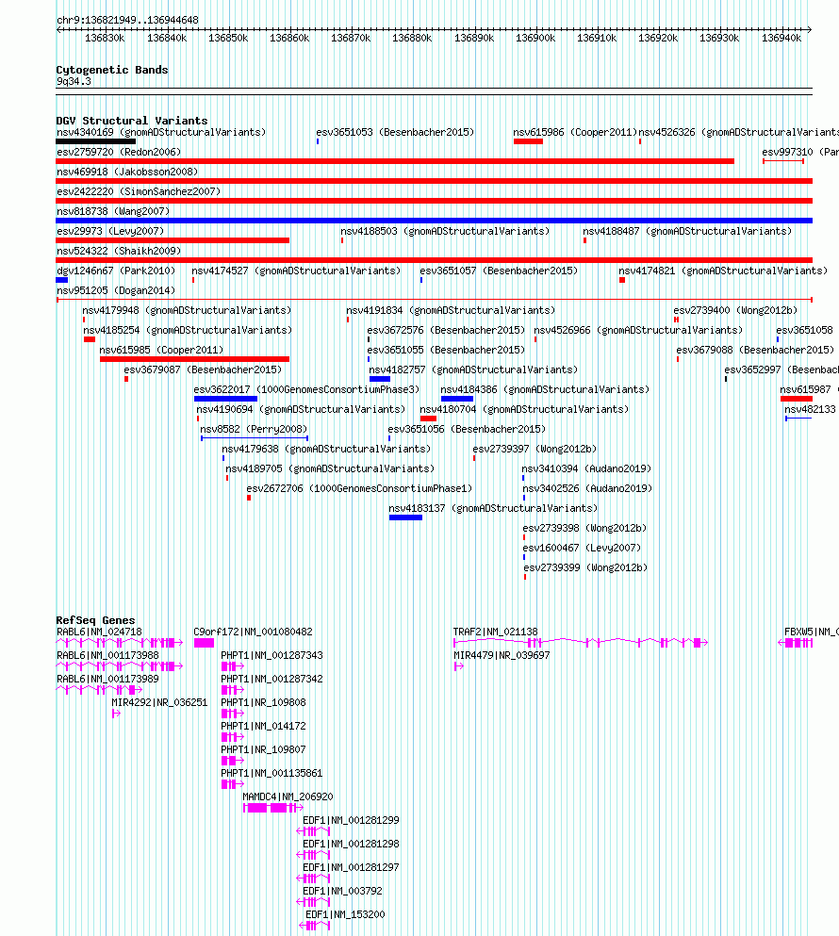
Task: Select esv3651057 (Besenbacher2015) label
Action: (499, 271)
